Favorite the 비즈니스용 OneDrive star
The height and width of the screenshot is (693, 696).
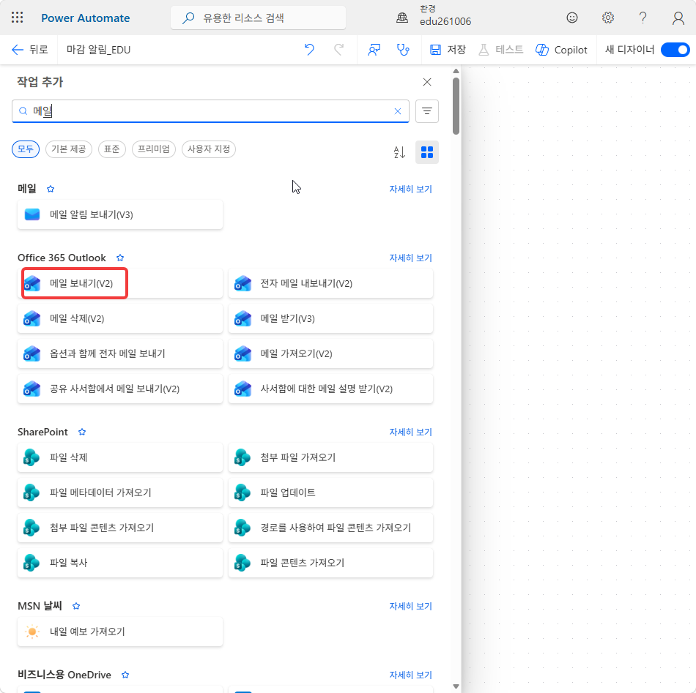pyautogui.click(x=125, y=675)
